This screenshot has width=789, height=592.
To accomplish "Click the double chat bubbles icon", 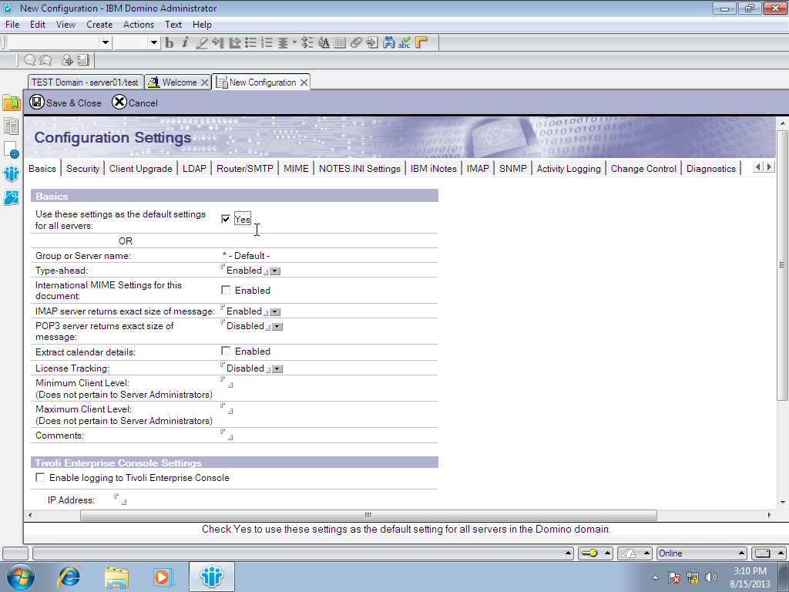I will [45, 60].
